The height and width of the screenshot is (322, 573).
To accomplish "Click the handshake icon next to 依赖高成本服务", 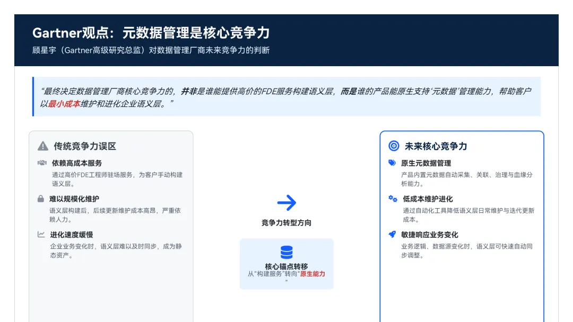I will [x=42, y=163].
